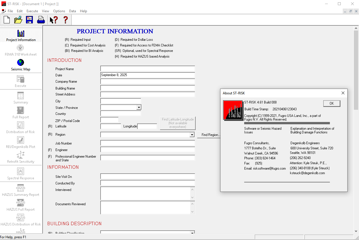Click the Interviewed text area

pyautogui.click(x=148, y=194)
